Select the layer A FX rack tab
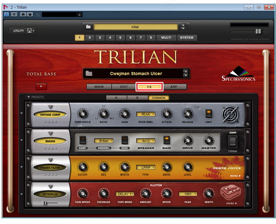Image resolution: width=276 pixels, height=224 pixels. 116,98
